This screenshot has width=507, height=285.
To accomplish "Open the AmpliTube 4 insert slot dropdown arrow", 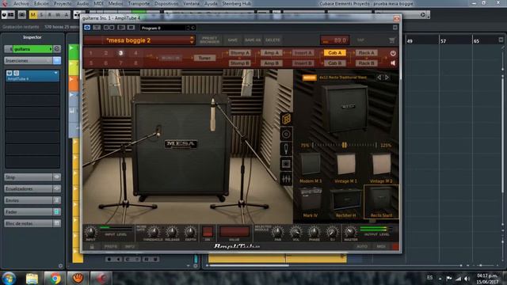I will (x=56, y=73).
